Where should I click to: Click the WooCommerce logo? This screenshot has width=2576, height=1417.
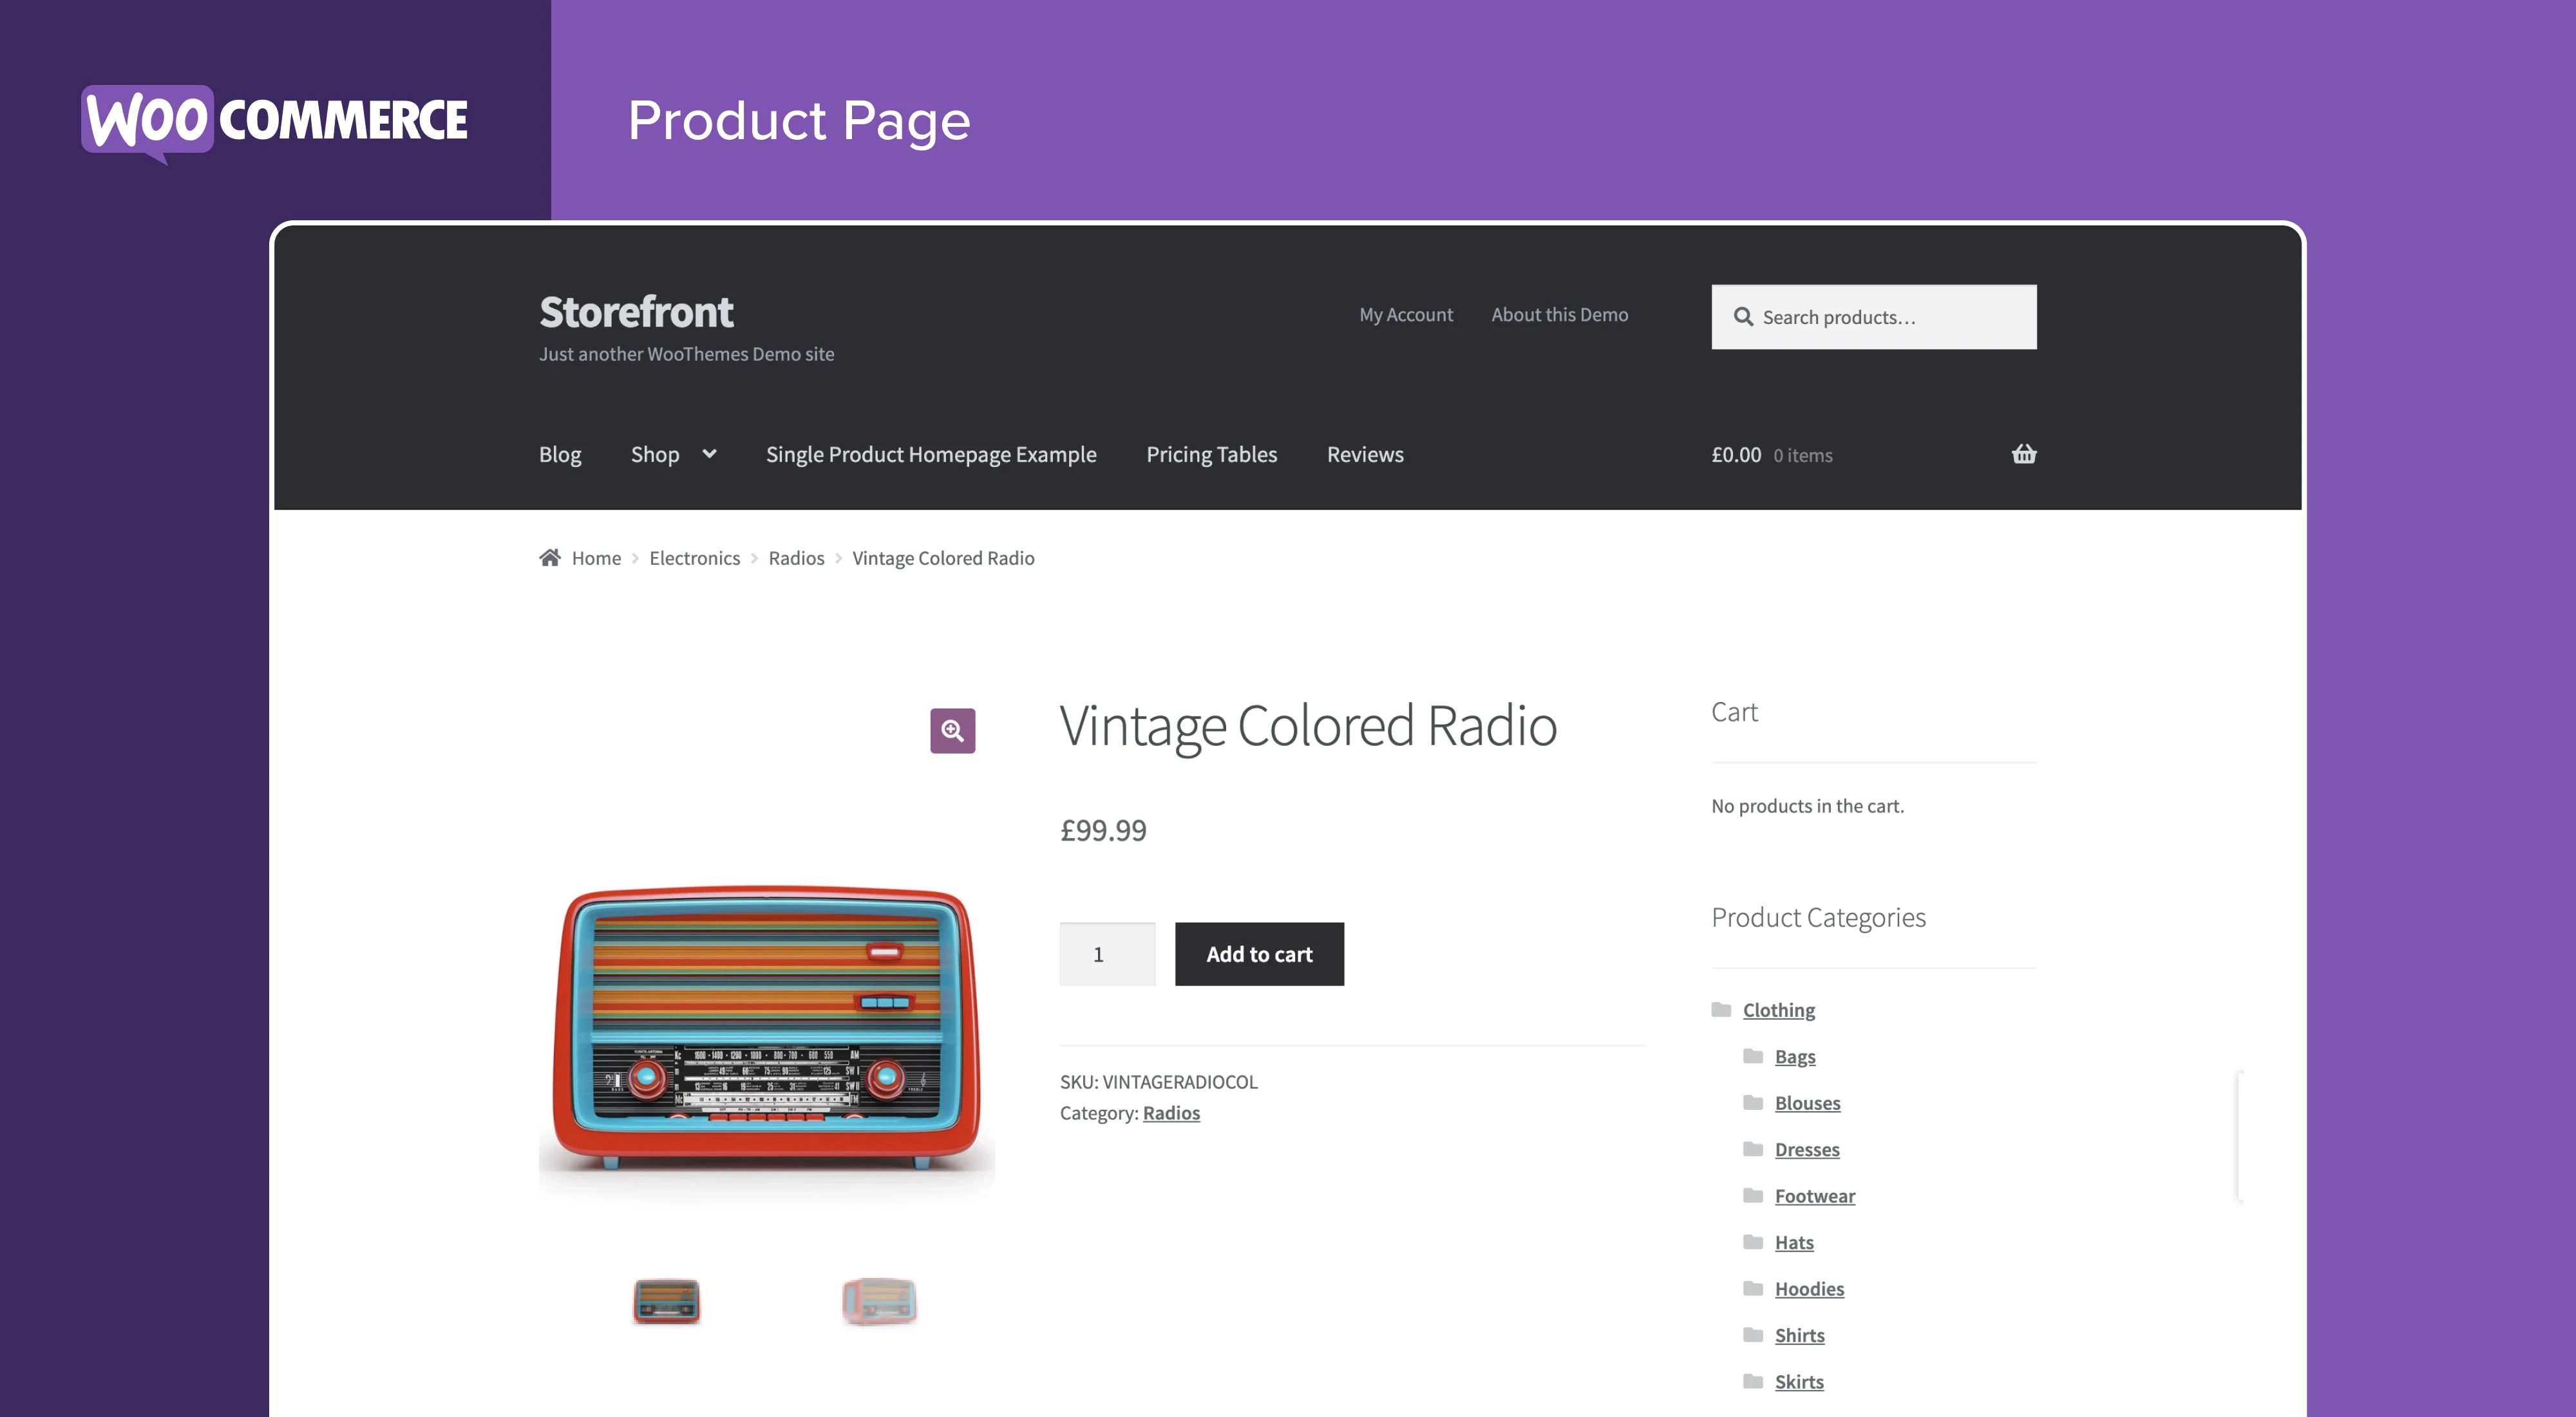click(x=274, y=121)
